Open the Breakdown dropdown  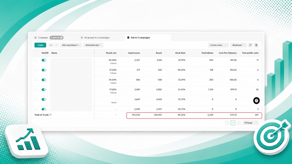coord(238,45)
